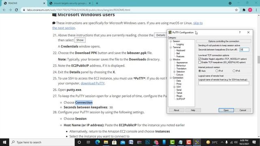Screen dimensions: 260x146
Task: Open the Windows Start menu
Action: click(4, 142)
